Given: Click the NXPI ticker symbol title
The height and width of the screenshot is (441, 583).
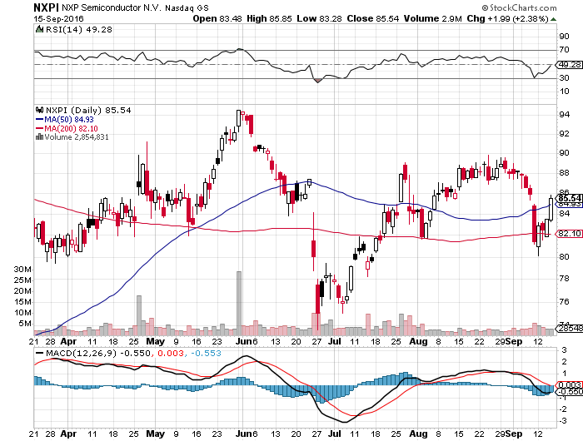Looking at the screenshot, I should (46, 7).
